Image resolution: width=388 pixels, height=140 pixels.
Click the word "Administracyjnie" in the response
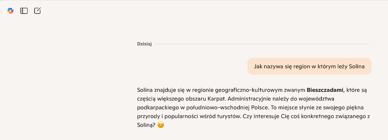point(230,98)
